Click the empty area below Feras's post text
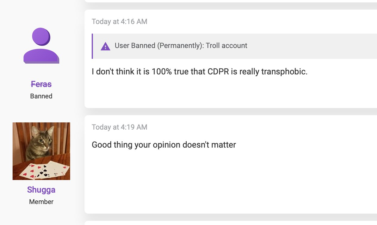377x225 pixels. (210, 93)
